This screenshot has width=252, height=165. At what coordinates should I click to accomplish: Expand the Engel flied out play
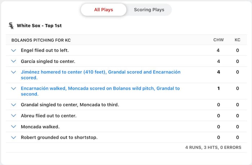point(14,50)
